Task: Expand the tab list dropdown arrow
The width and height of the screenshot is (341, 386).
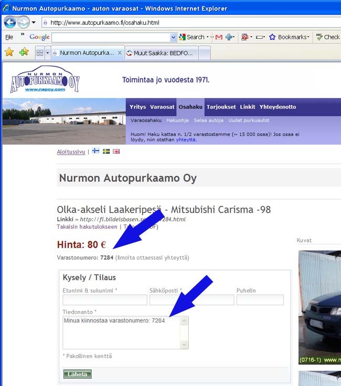Action: pos(48,52)
